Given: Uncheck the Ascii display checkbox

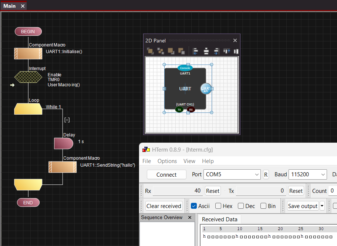Looking at the screenshot, I should pos(194,206).
